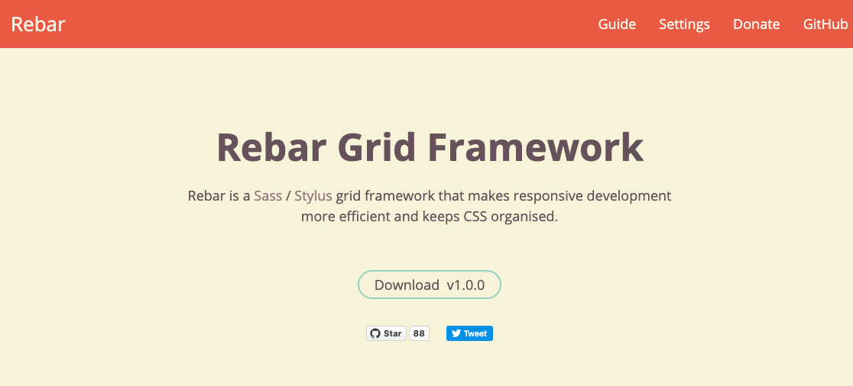Click the 'Rebar Grid Framework' heading
853x386 pixels.
430,147
